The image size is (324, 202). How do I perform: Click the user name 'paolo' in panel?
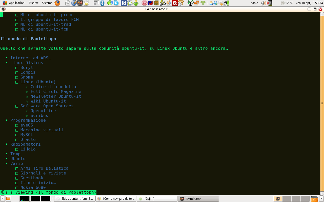coord(254,3)
